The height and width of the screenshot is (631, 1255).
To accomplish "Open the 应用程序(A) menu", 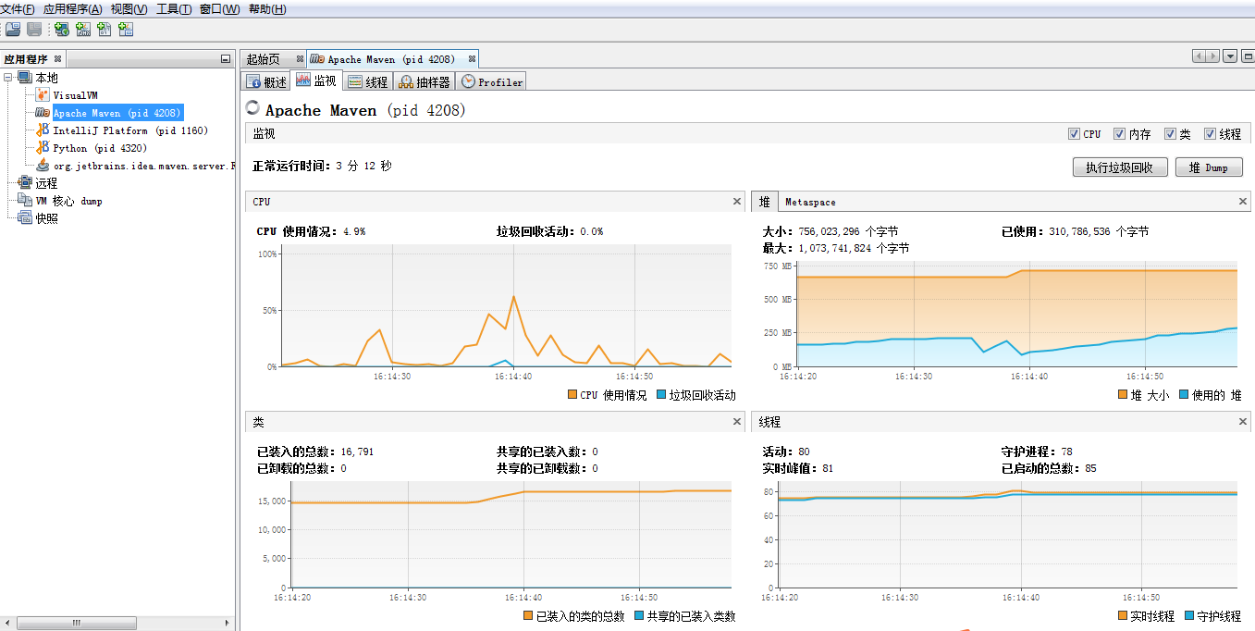I will coord(72,9).
